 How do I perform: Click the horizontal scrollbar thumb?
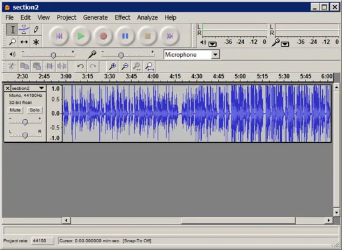click(x=238, y=221)
